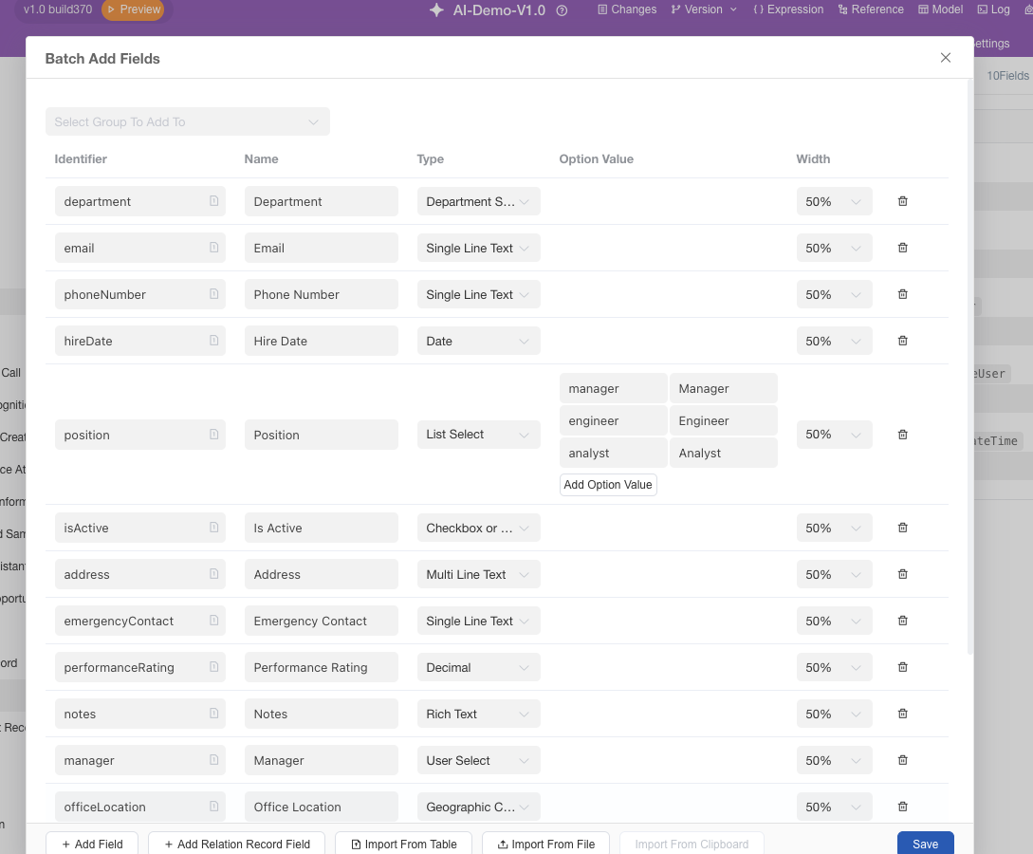
Task: Trash the officeLocation field row
Action: tap(902, 807)
